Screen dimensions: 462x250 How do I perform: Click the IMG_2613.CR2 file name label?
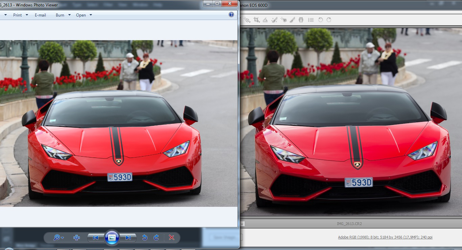pos(349,224)
